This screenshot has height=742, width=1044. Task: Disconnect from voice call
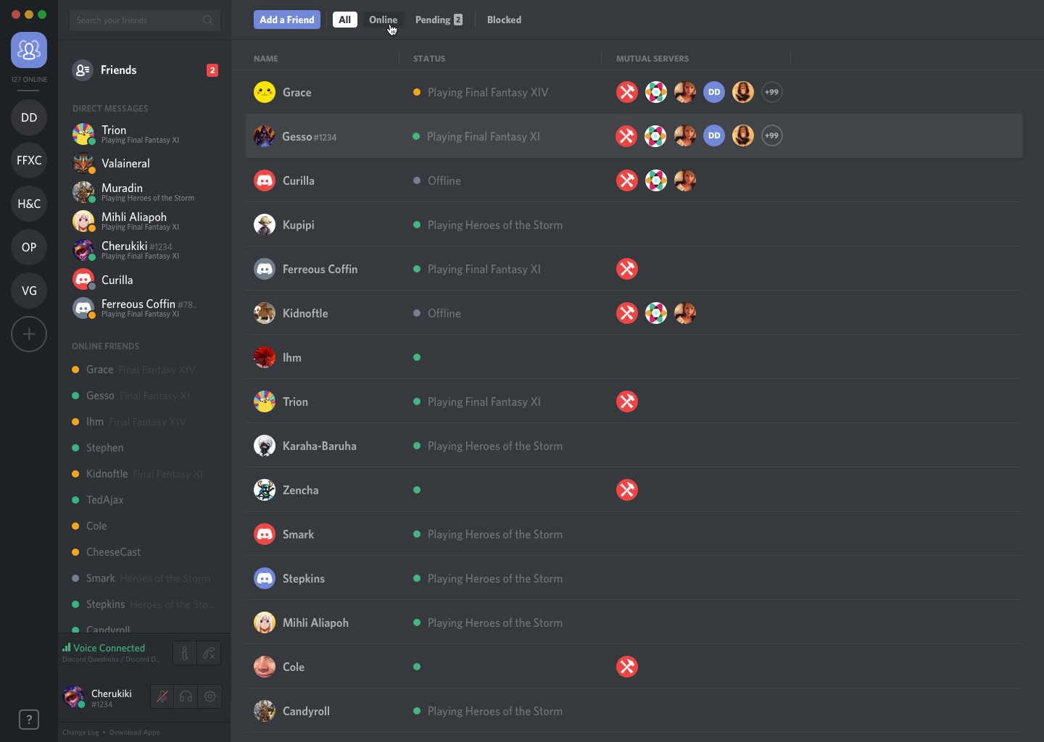[209, 653]
